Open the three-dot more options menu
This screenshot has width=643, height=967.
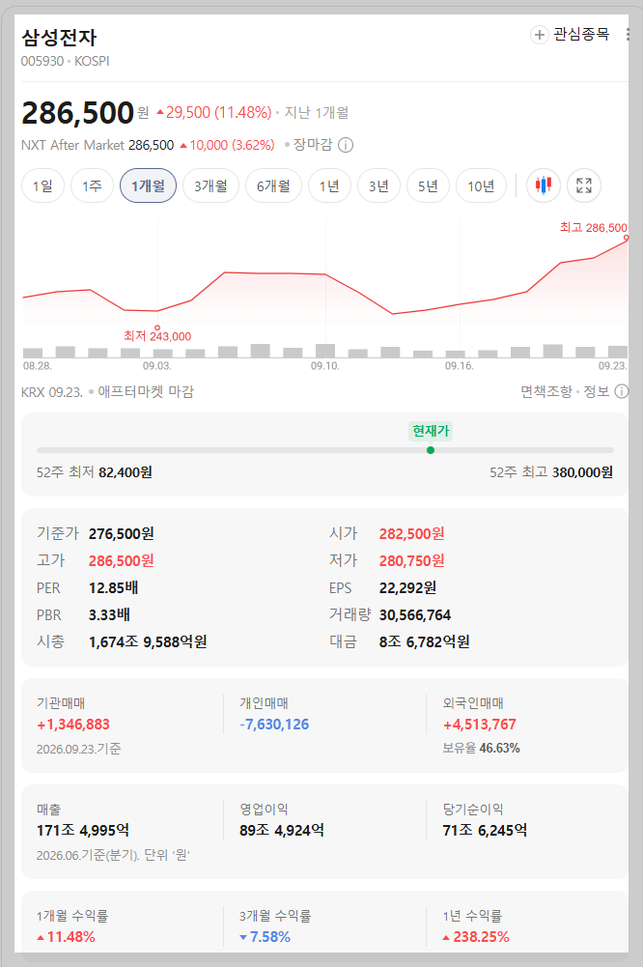pyautogui.click(x=628, y=35)
